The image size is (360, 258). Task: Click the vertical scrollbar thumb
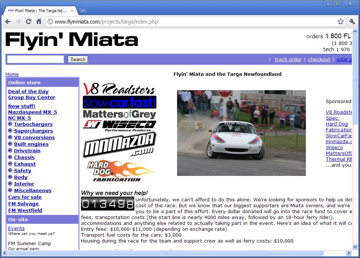355,79
